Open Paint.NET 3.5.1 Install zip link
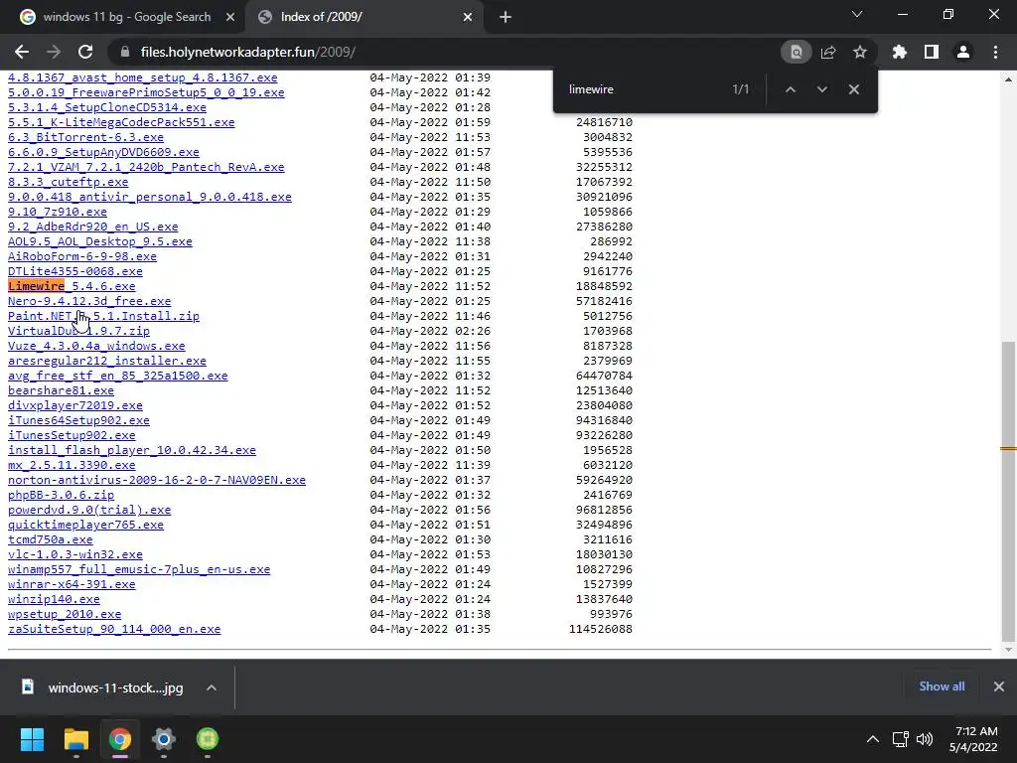Viewport: 1017px width, 763px height. coord(103,316)
